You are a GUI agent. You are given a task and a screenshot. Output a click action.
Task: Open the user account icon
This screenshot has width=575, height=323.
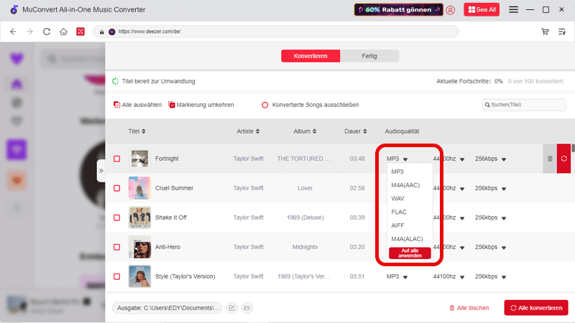tap(451, 10)
